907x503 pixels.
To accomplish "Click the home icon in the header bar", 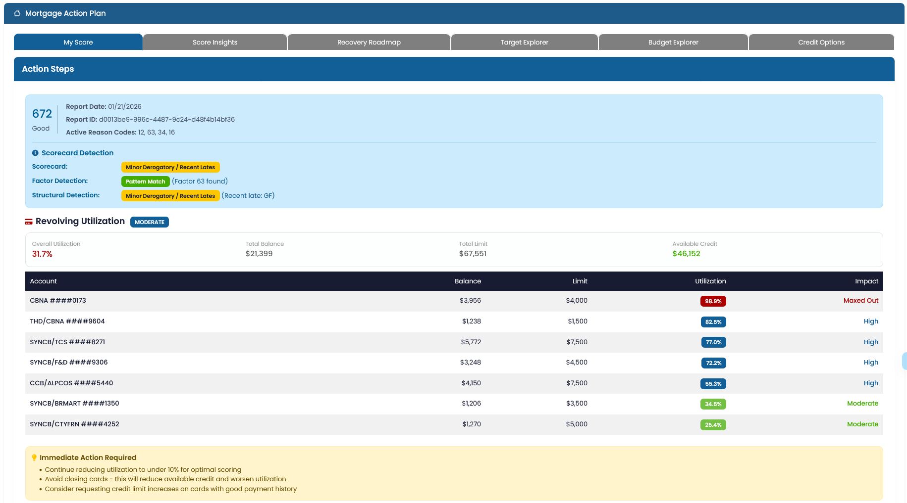I will [x=17, y=13].
